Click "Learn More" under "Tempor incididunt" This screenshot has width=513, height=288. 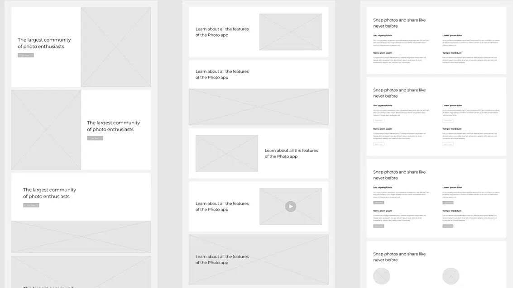click(448, 144)
